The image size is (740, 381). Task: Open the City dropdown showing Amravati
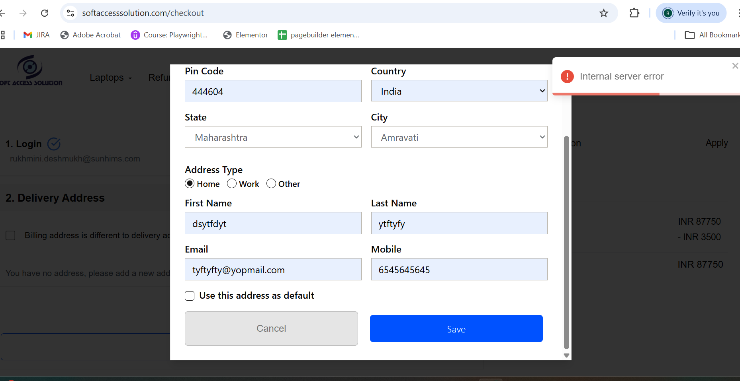click(459, 137)
